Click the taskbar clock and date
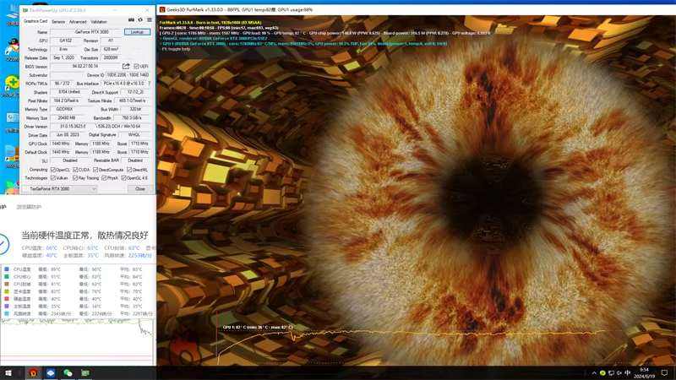The image size is (676, 380). [x=644, y=373]
